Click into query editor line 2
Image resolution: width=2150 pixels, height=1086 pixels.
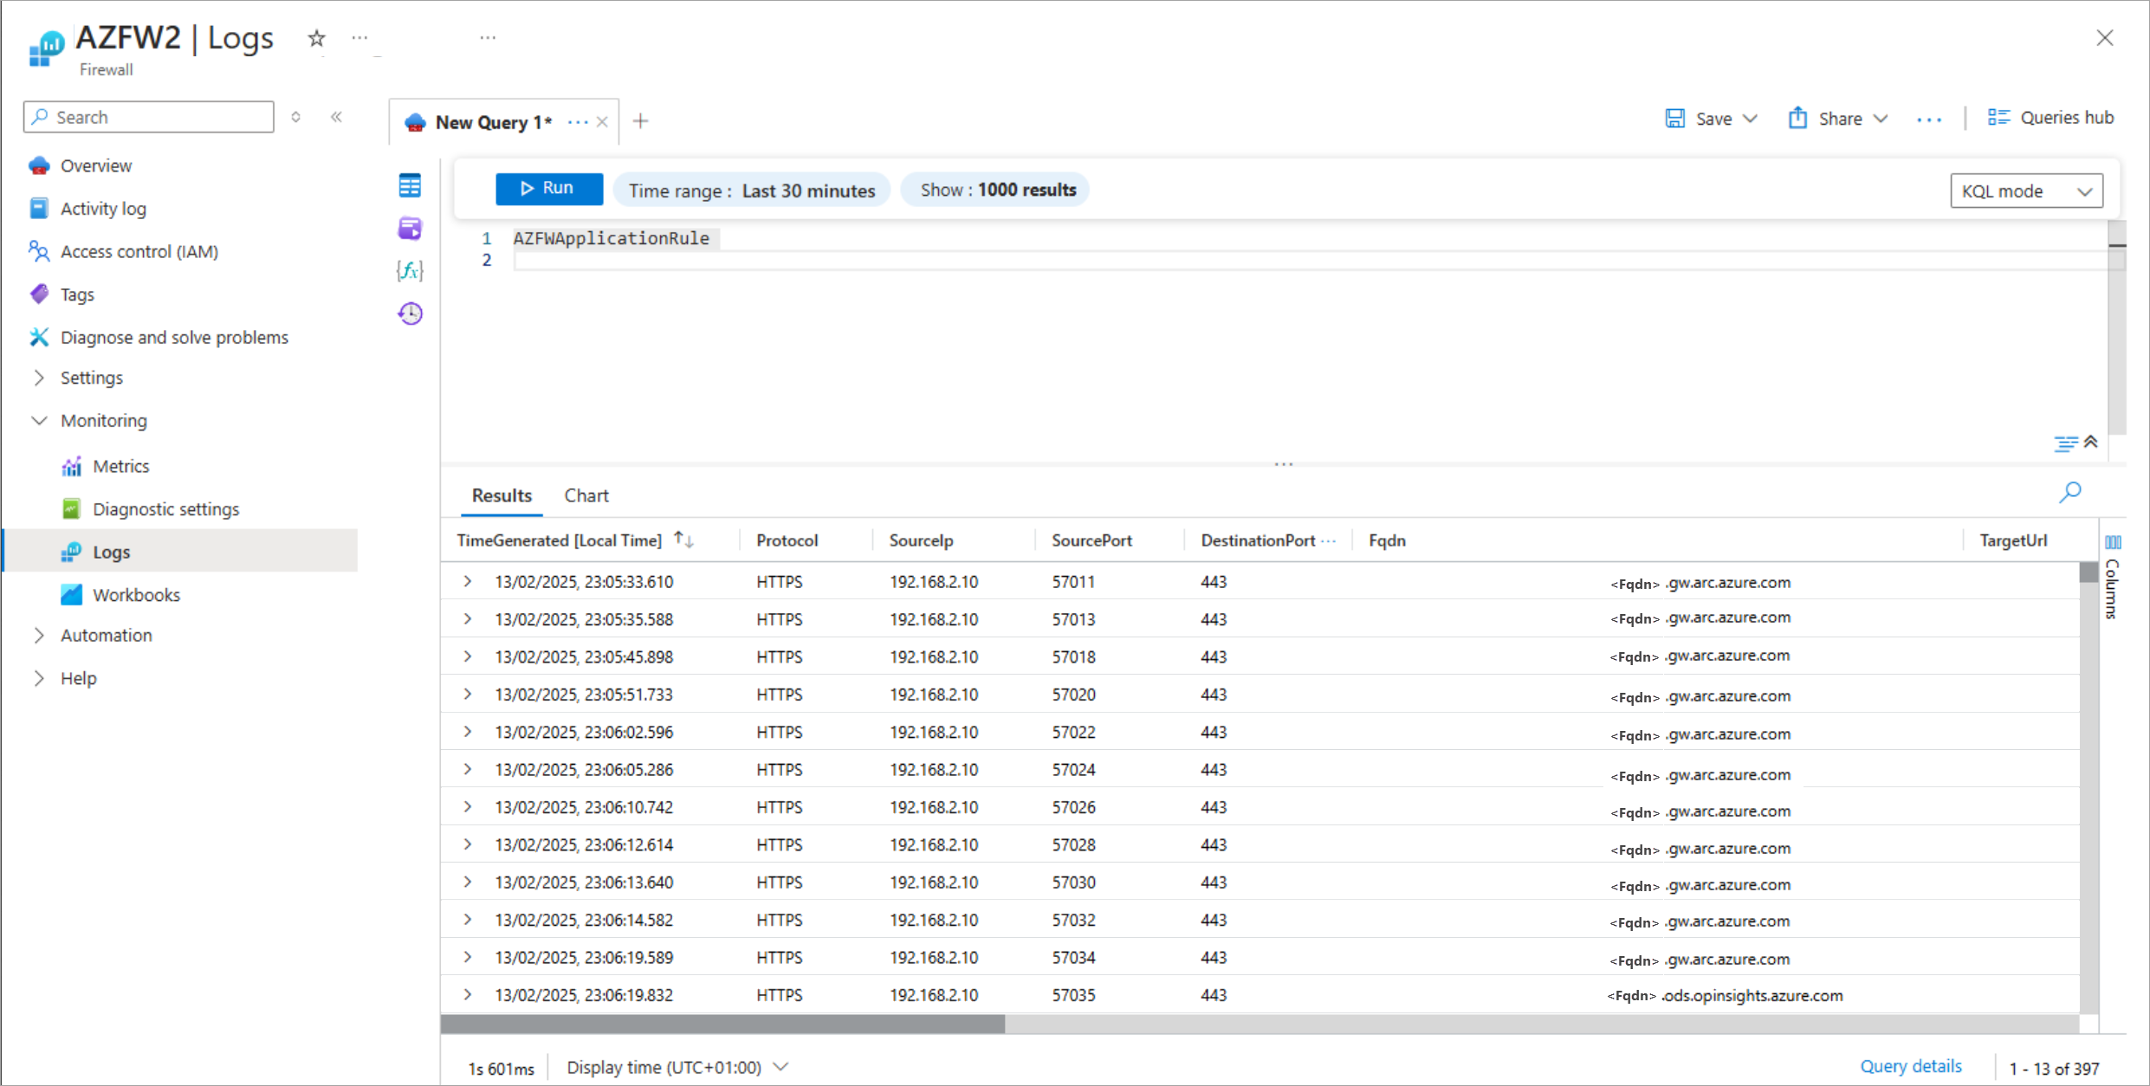coord(1310,261)
